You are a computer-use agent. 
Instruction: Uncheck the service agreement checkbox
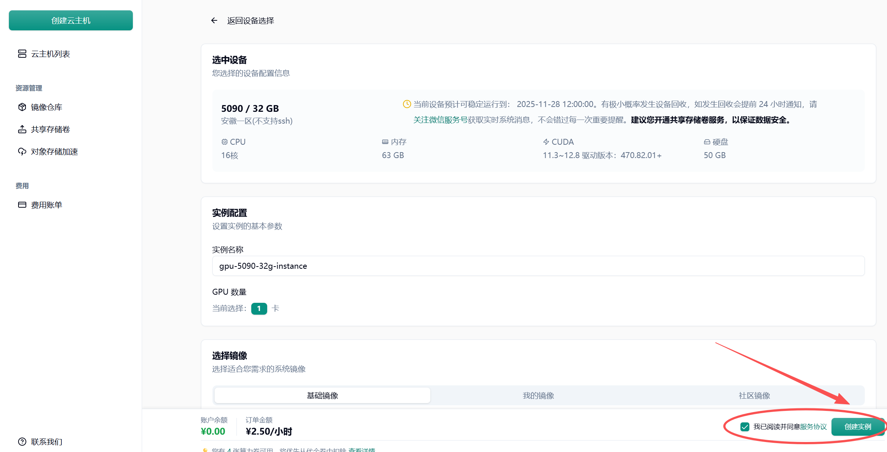745,427
